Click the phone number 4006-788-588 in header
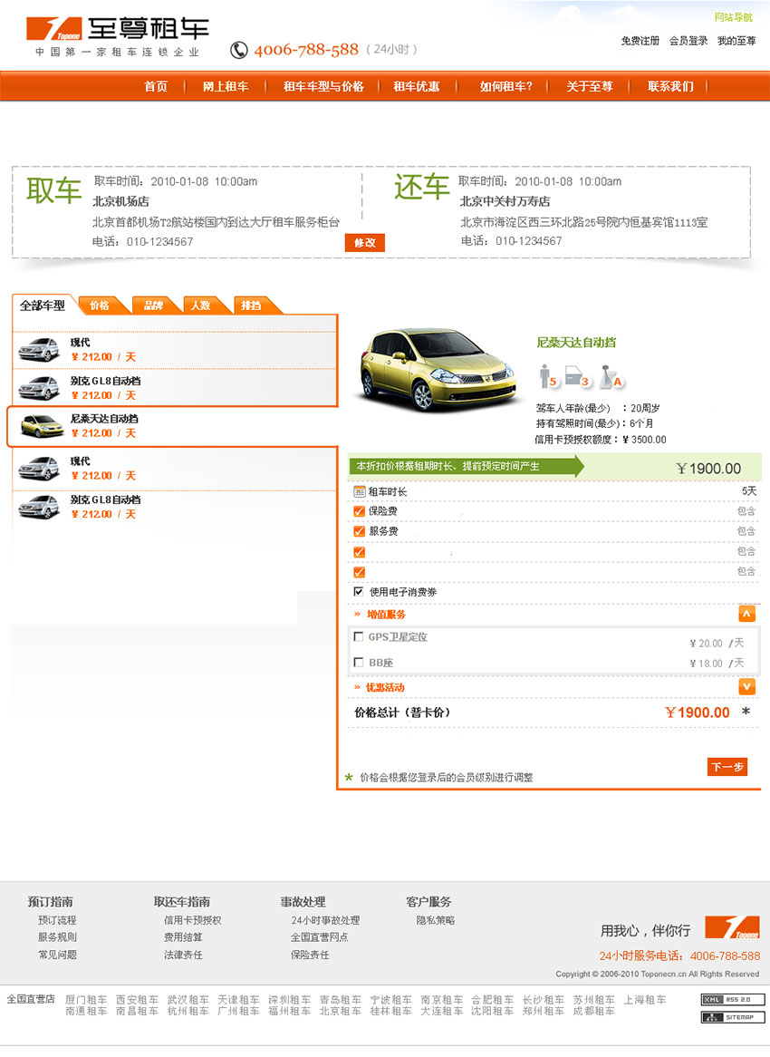 click(306, 50)
